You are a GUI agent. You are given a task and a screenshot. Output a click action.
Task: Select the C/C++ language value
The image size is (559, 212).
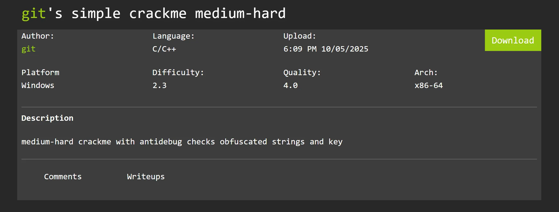click(164, 49)
